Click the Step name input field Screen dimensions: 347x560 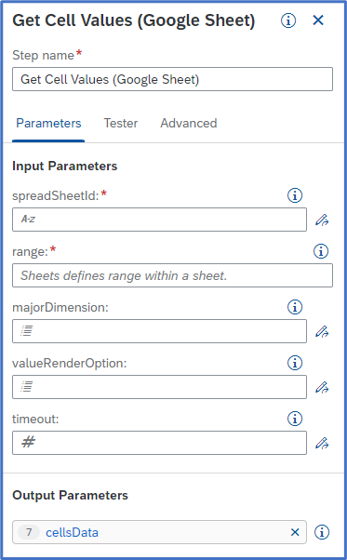(172, 79)
